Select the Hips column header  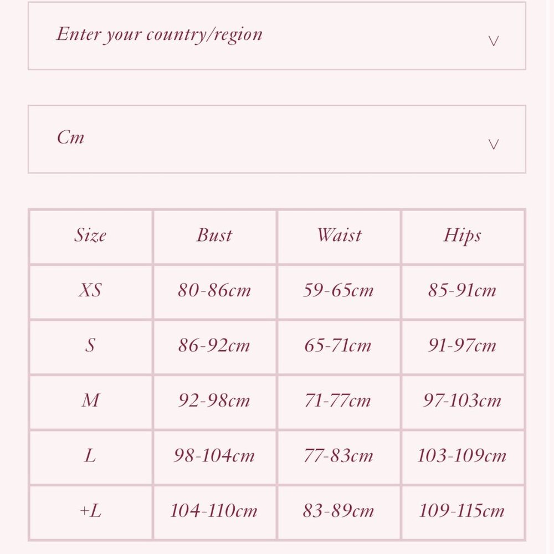click(x=463, y=236)
